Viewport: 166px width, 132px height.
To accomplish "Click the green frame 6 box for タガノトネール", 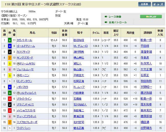I will click(x=9, y=40).
